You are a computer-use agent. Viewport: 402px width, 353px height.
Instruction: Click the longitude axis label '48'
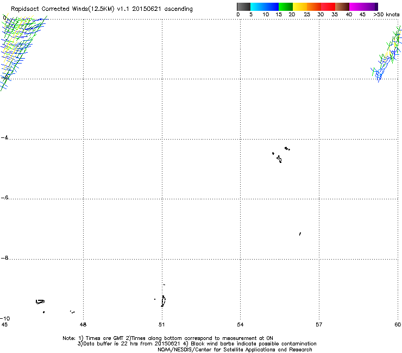83,325
